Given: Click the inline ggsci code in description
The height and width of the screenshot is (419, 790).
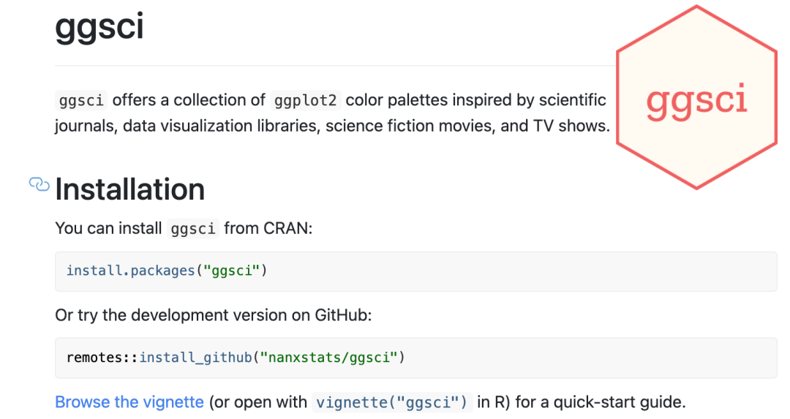Looking at the screenshot, I should click(x=81, y=100).
